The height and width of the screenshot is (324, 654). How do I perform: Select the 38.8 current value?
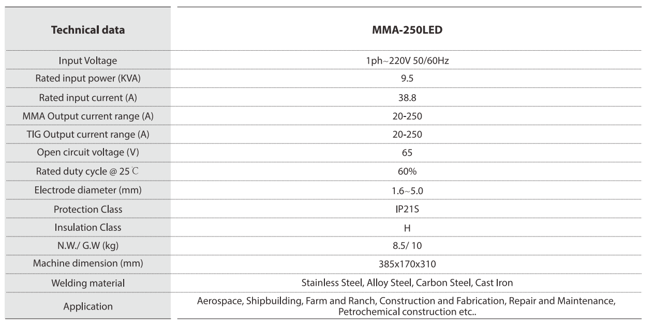(407, 97)
